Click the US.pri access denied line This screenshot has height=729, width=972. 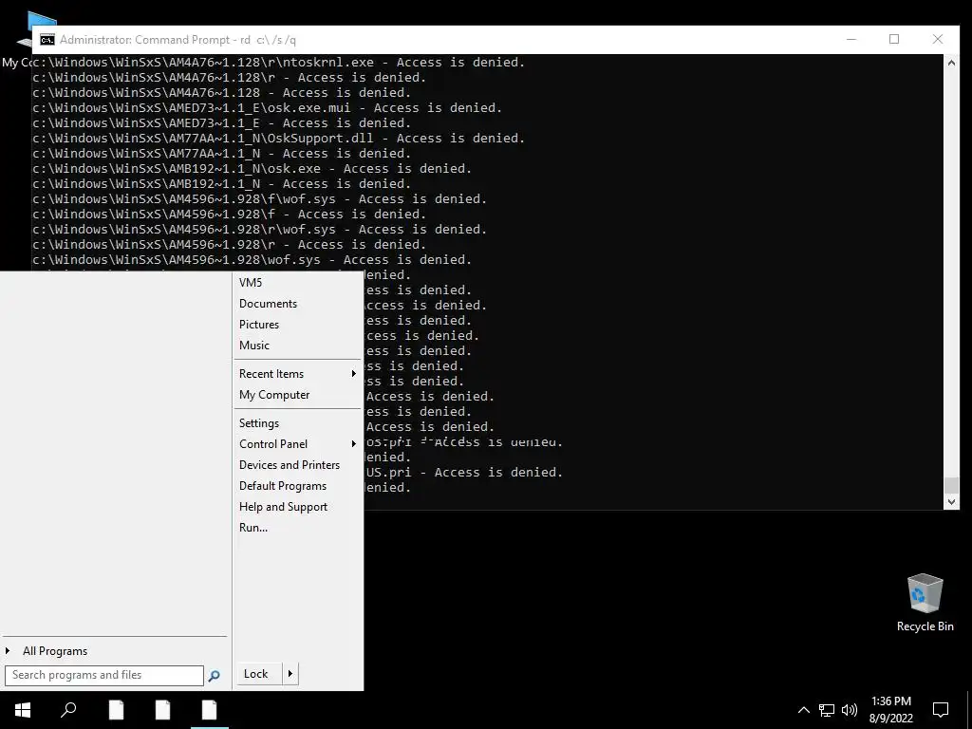(463, 473)
